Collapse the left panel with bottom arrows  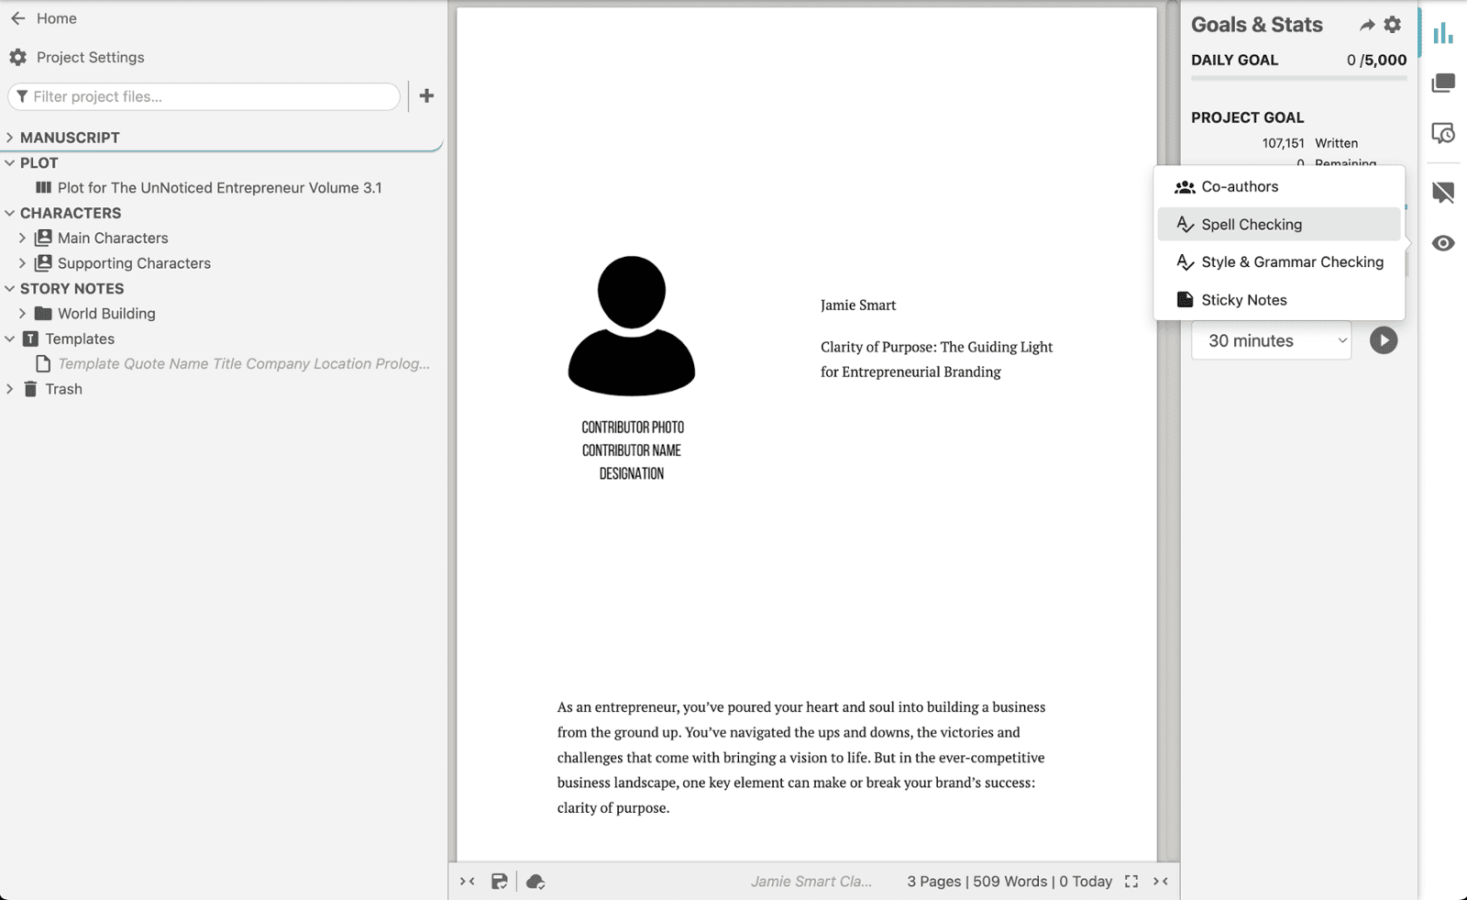[468, 882]
